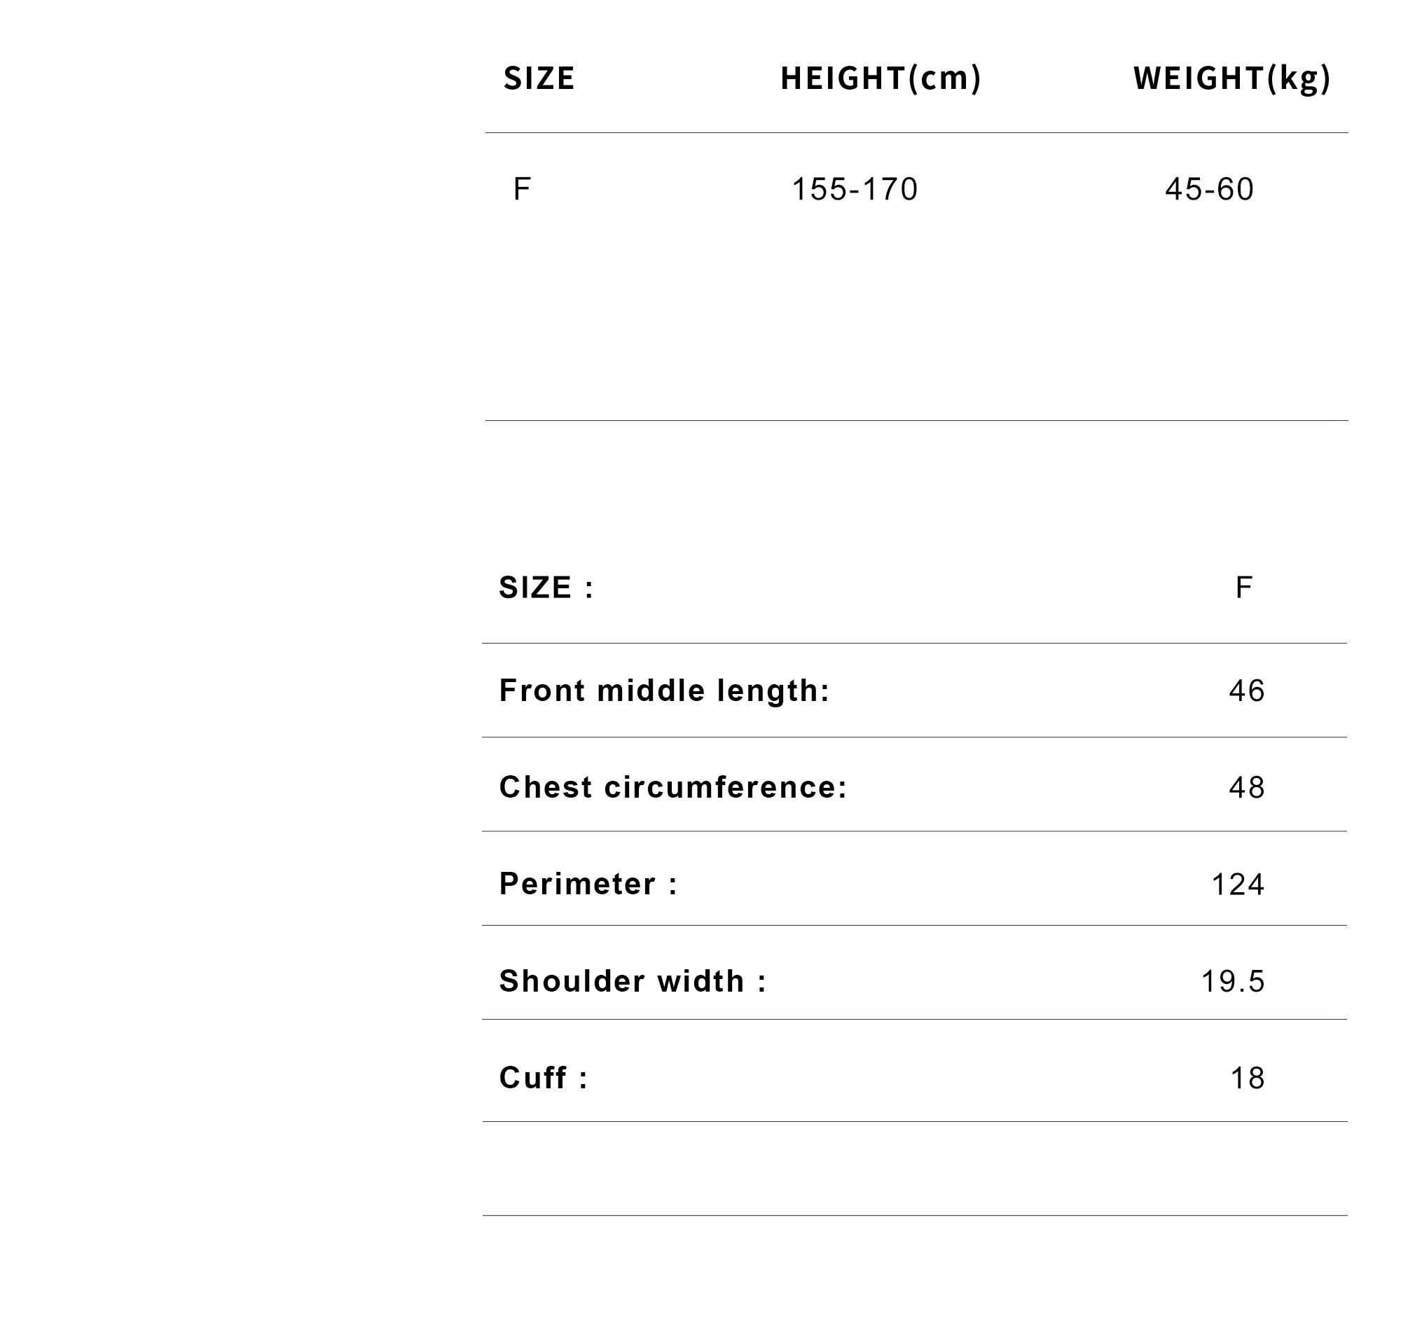This screenshot has height=1339, width=1401.
Task: Select the Shoulder width value 19.5
Action: [x=1233, y=981]
